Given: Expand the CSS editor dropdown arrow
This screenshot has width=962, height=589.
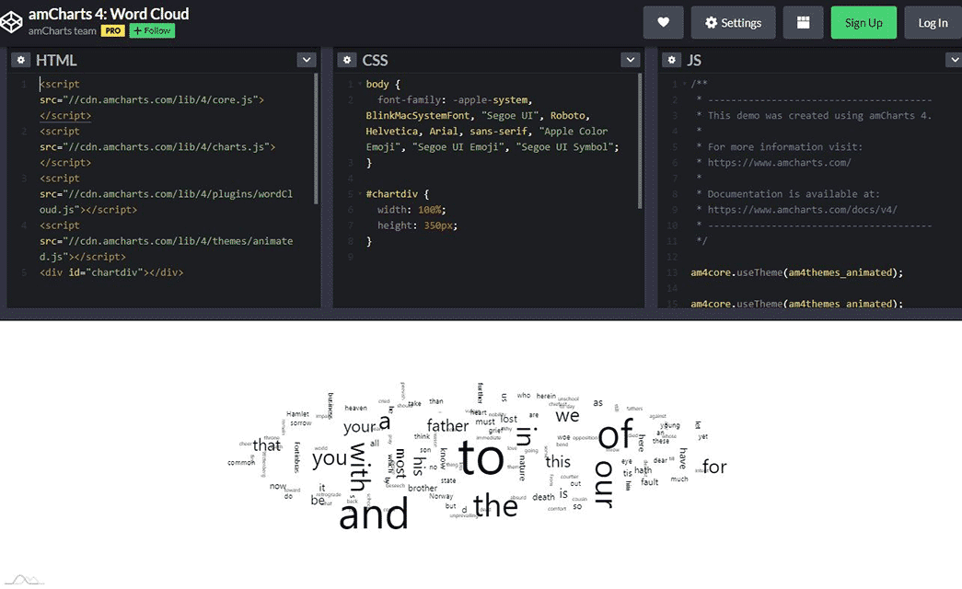Looking at the screenshot, I should point(630,60).
